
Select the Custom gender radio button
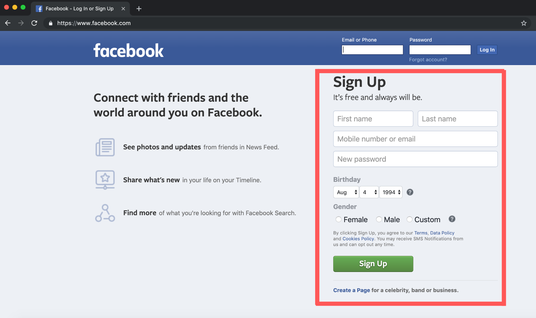[409, 219]
